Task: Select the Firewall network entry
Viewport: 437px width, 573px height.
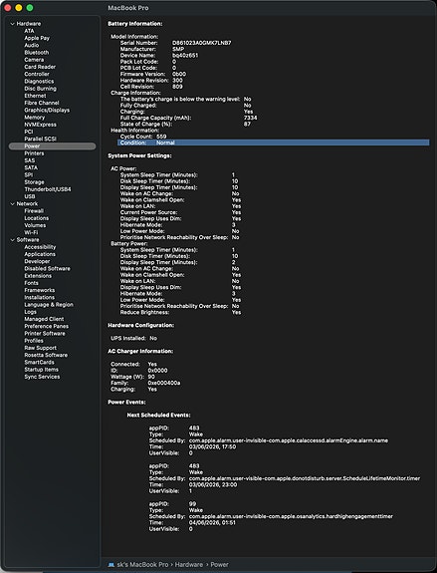Action: click(34, 211)
